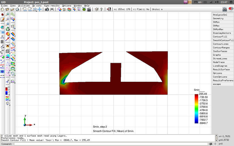
Task: Open the layers stack icon
Action: pyautogui.click(x=69, y=9)
